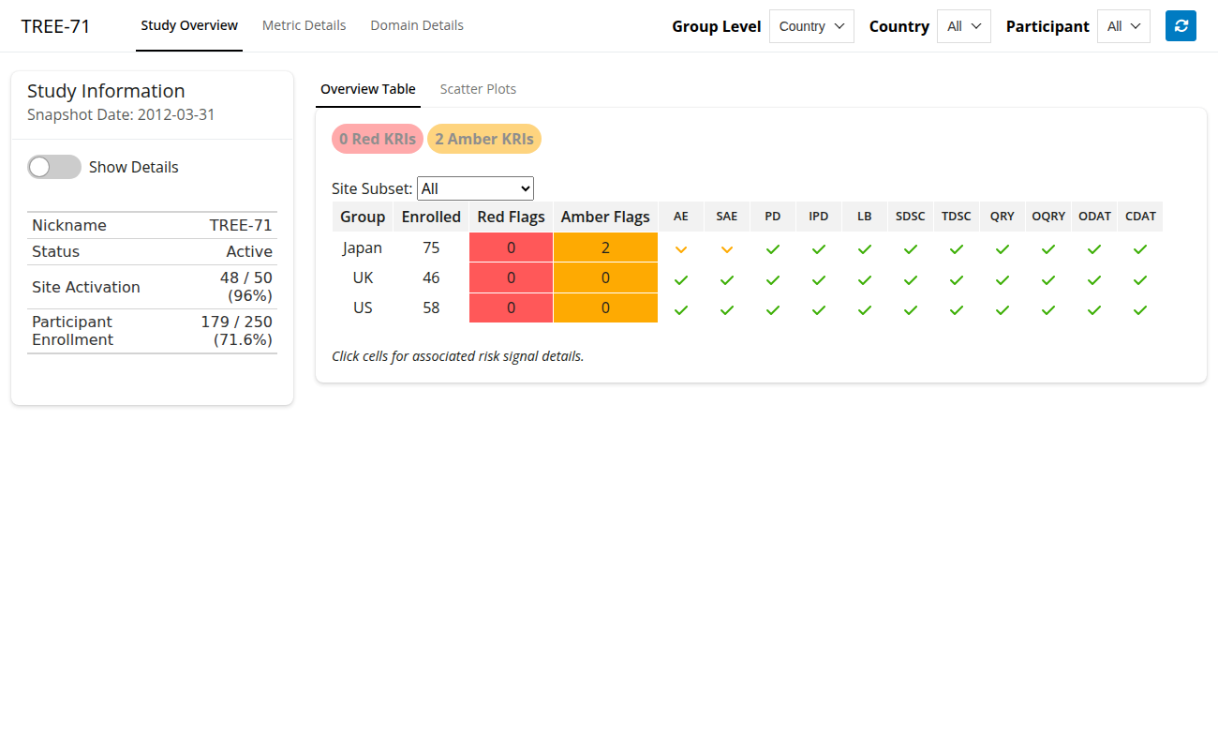Open the Participant filter dropdown
Viewport: 1218px width, 750px height.
pos(1123,26)
